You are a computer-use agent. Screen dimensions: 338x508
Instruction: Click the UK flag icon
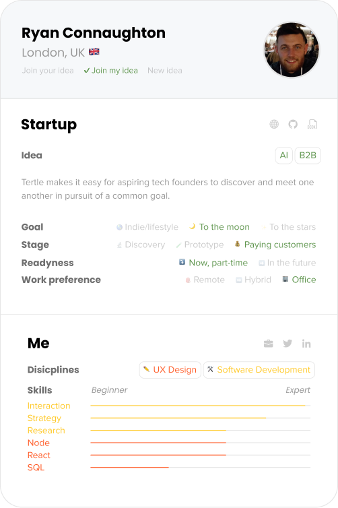(x=94, y=52)
